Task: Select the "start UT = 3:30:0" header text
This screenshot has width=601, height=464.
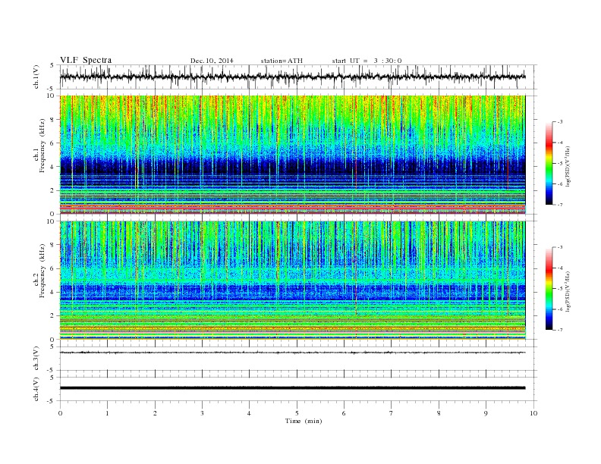Action: point(367,61)
